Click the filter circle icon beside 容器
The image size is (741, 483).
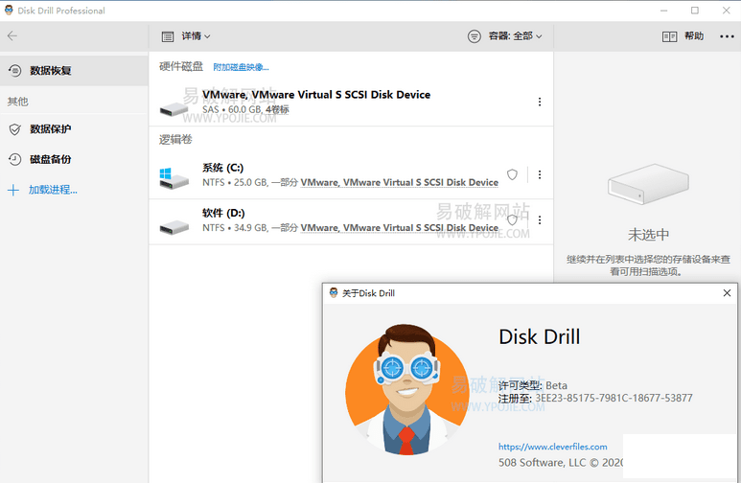(x=474, y=35)
